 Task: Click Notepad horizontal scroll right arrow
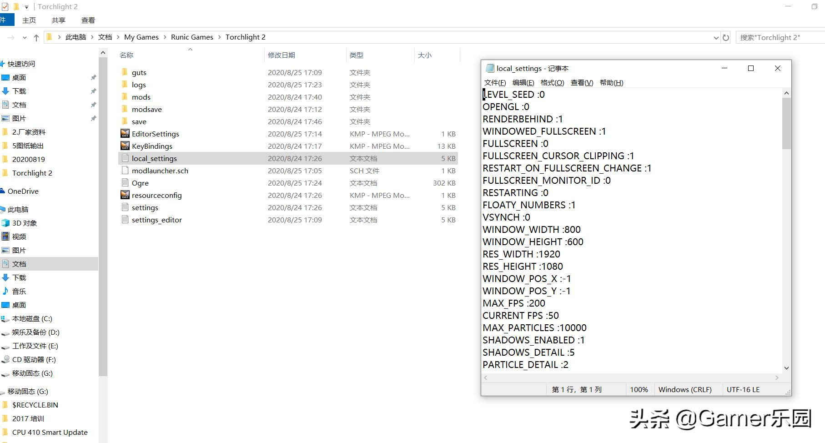777,378
